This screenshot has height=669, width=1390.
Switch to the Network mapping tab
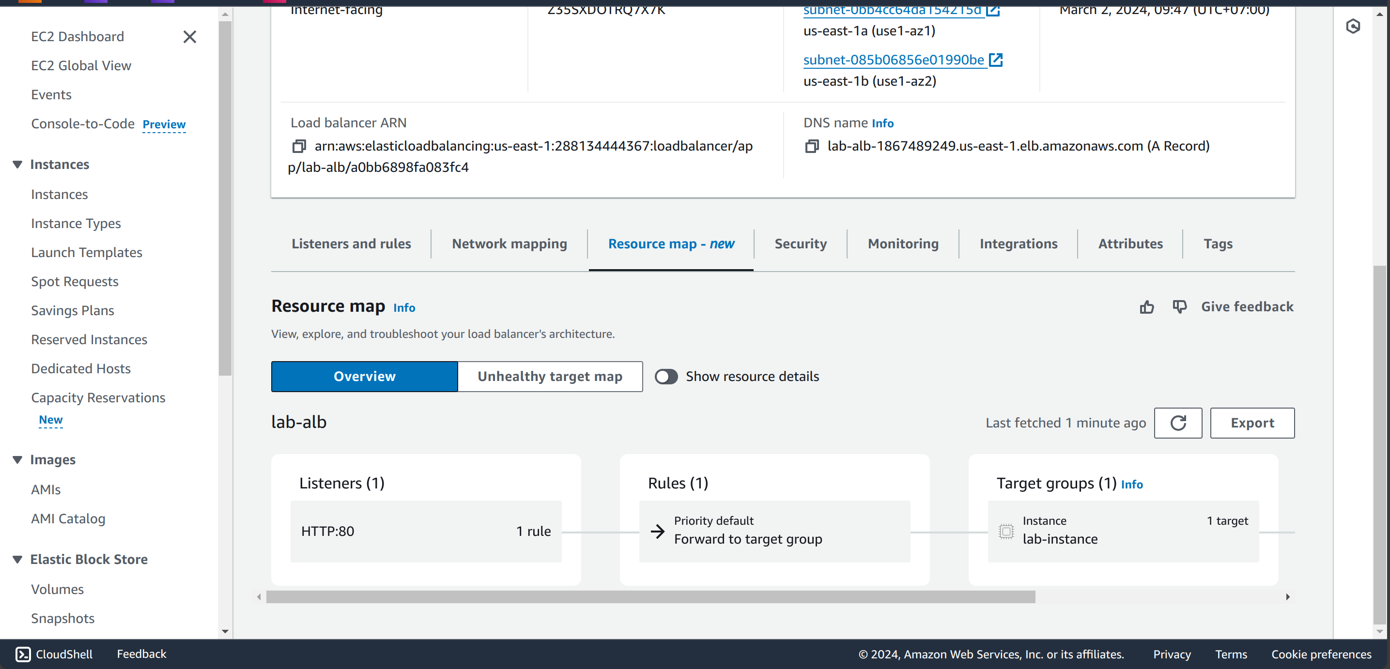coord(509,243)
